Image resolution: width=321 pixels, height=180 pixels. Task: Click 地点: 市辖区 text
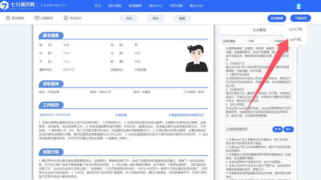click(142, 92)
